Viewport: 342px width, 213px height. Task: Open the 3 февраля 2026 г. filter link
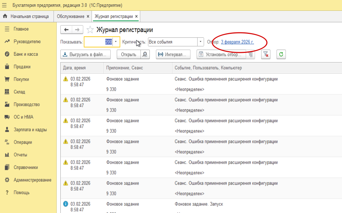237,42
